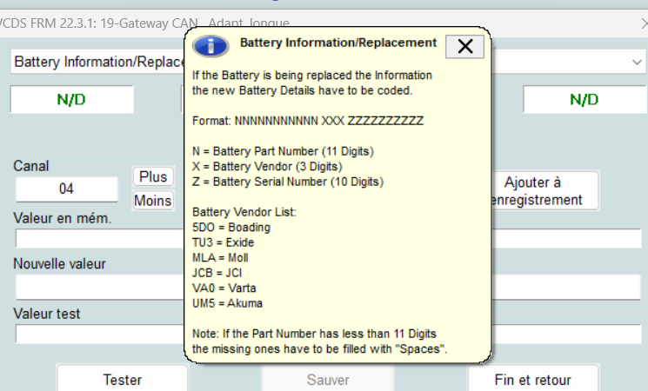Click the 'Battery Vendor List:' heading
Image resolution: width=648 pixels, height=391 pixels.
pyautogui.click(x=244, y=212)
